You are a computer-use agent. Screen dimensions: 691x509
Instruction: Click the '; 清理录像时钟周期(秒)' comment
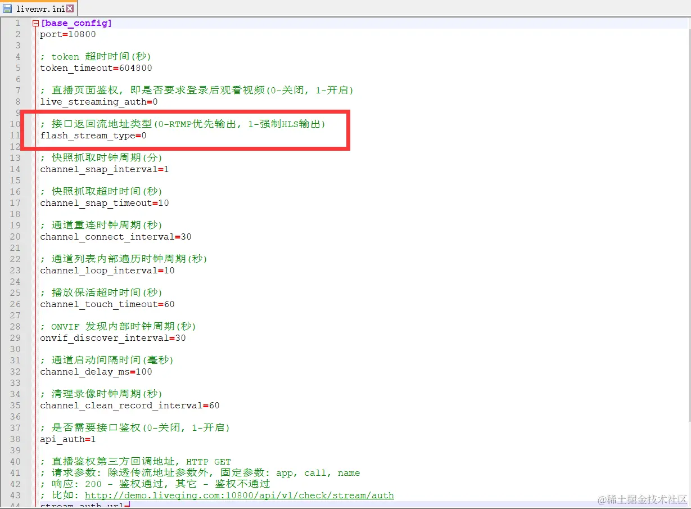pos(101,394)
